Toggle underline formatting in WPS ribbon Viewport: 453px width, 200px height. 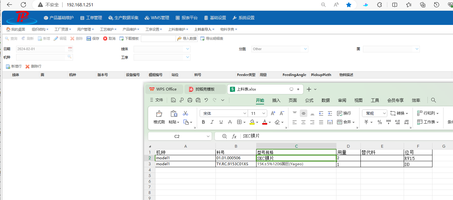pos(221,122)
